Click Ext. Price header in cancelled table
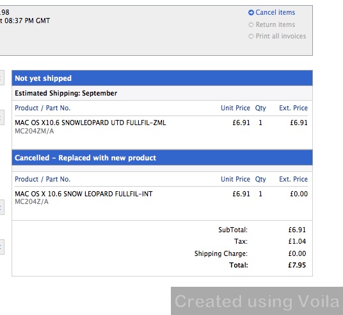343x315 pixels. [293, 179]
